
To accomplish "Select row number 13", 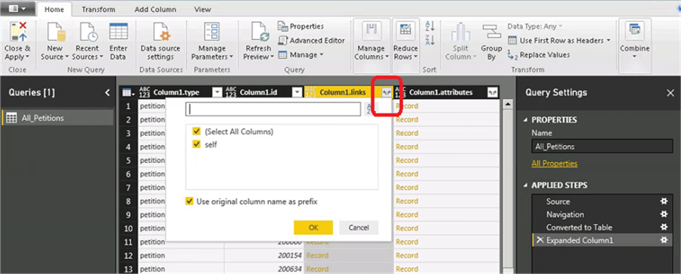I will (x=128, y=269).
